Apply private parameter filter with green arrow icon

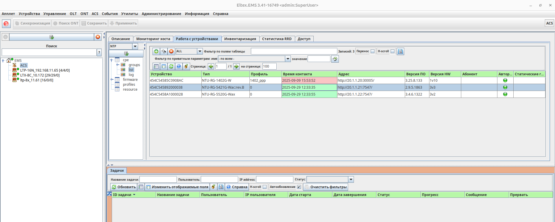(335, 59)
